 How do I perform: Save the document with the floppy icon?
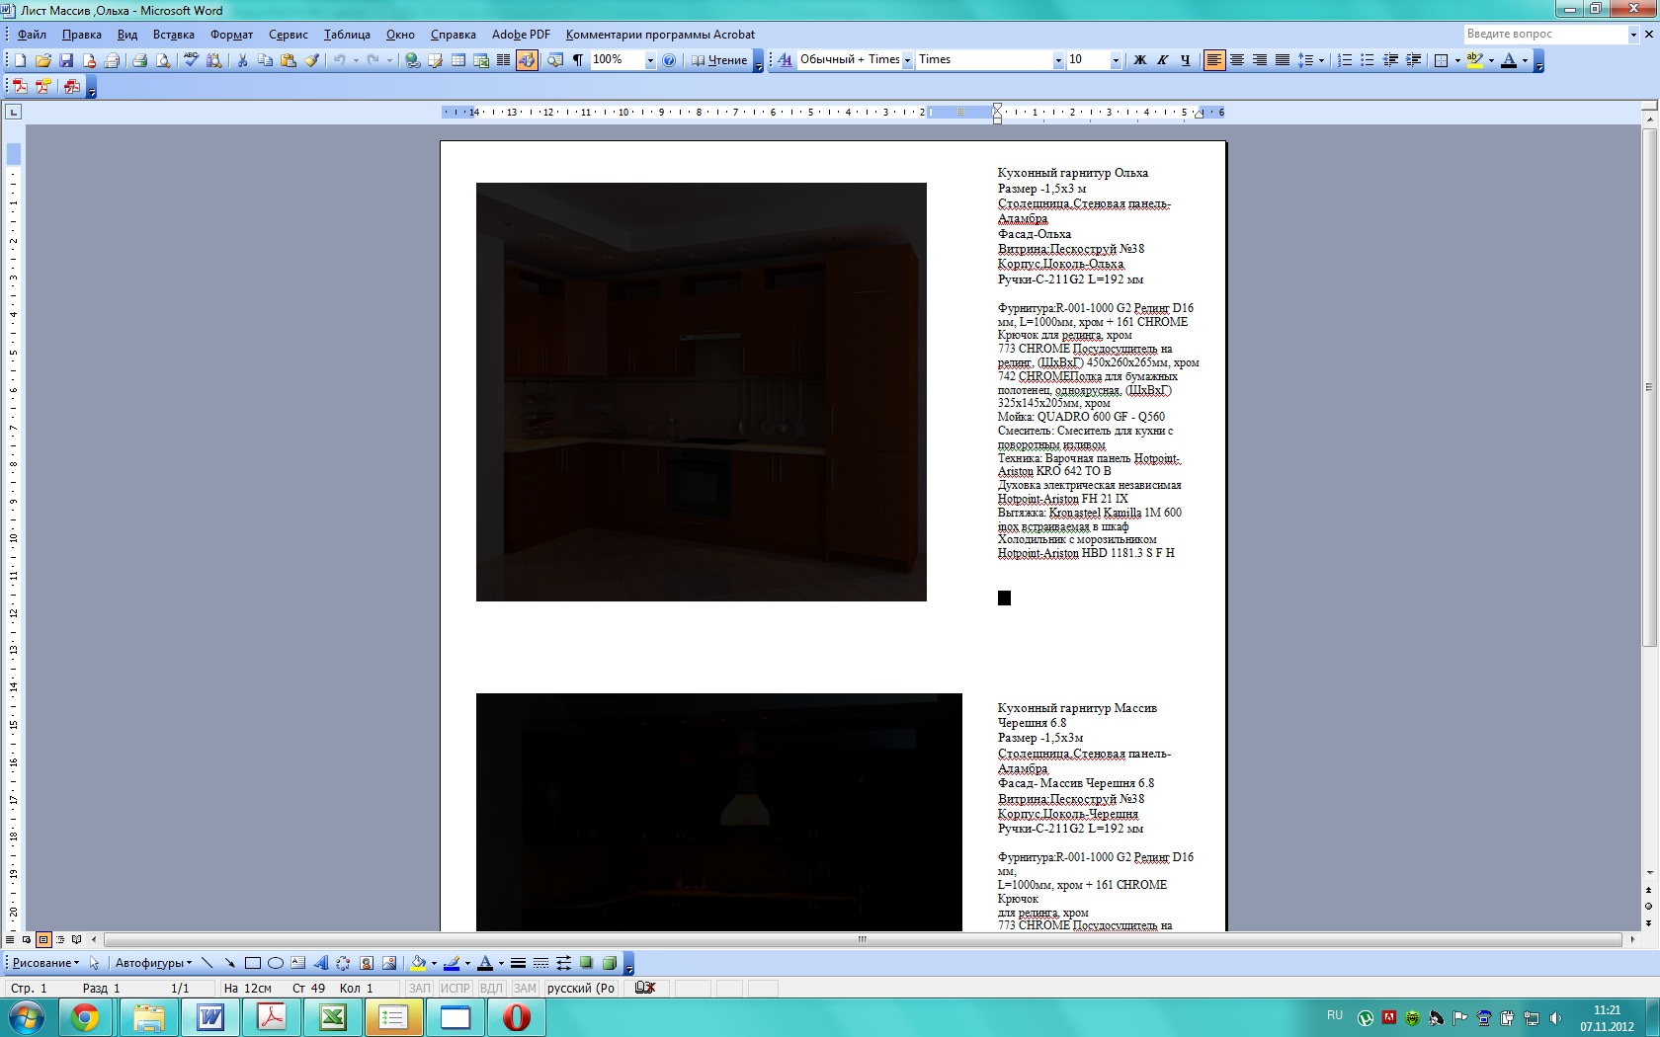point(66,60)
